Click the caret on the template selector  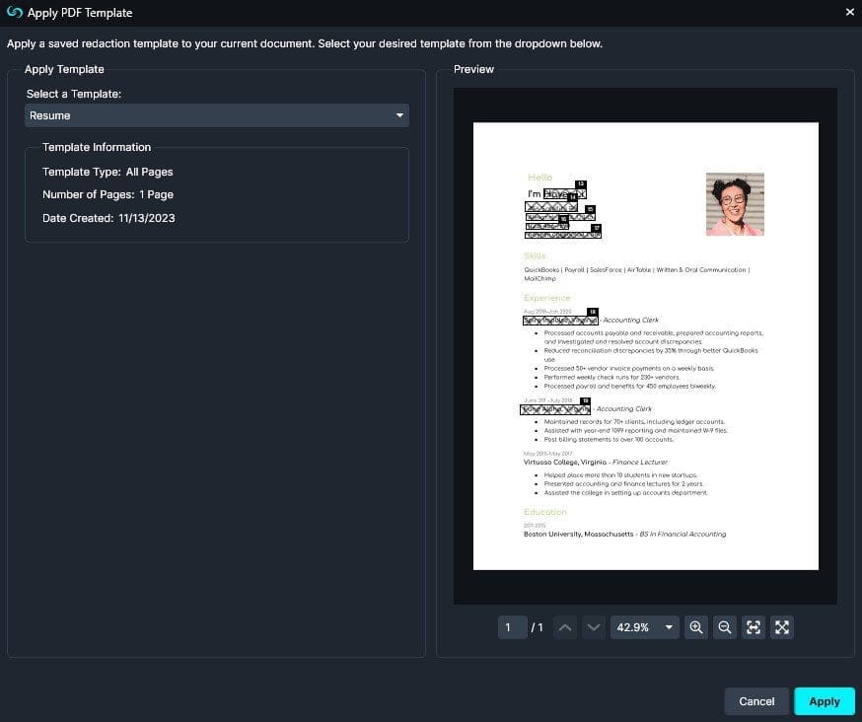click(399, 115)
